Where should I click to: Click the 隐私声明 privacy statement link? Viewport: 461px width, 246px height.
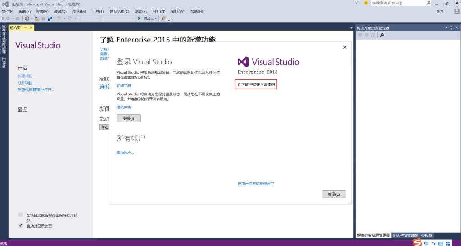(124, 107)
